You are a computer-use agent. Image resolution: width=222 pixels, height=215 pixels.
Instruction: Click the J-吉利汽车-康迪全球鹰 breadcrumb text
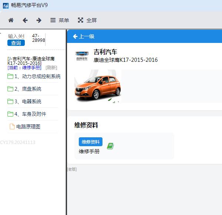click(x=31, y=61)
